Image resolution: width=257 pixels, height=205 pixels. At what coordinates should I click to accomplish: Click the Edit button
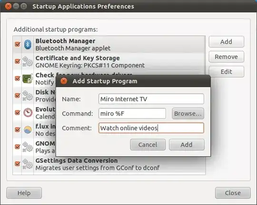point(226,72)
